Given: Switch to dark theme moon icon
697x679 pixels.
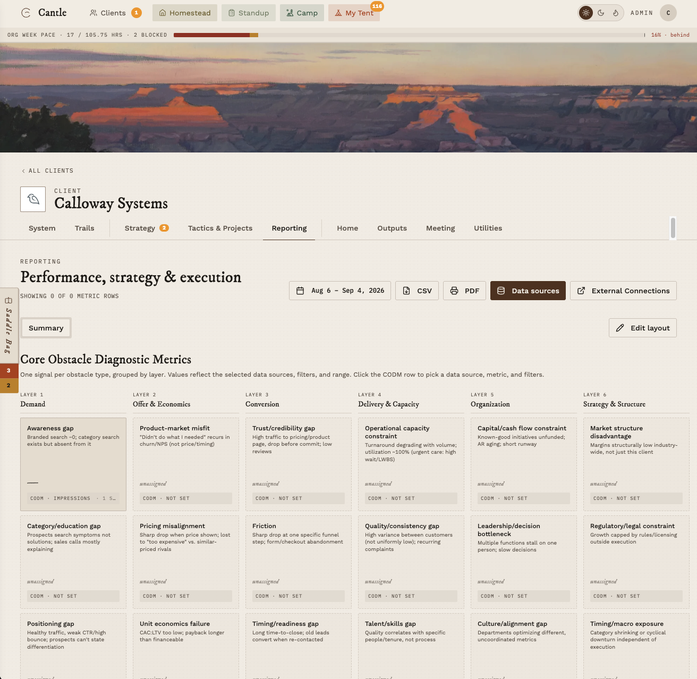Looking at the screenshot, I should tap(601, 13).
